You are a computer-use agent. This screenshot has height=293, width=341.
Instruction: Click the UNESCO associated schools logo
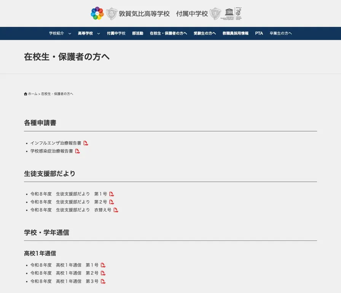[231, 13]
